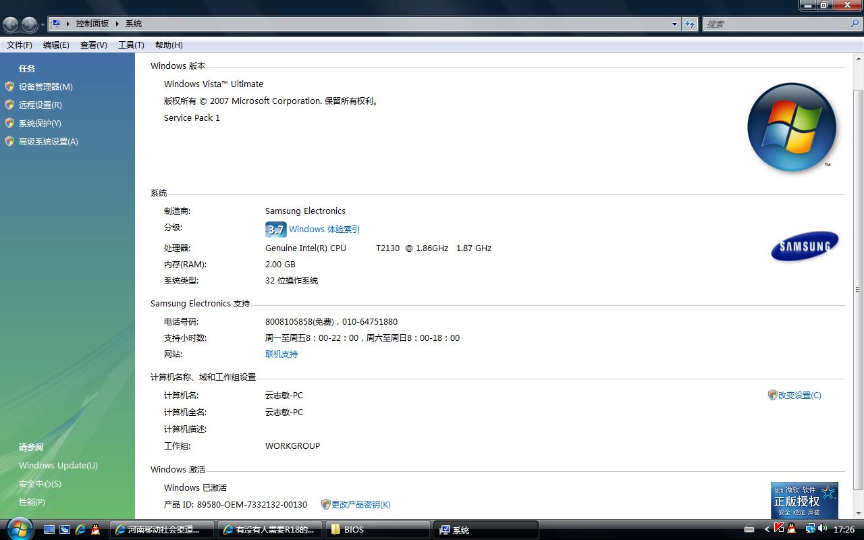Click the shield icon beside 改变设置

[x=773, y=395]
